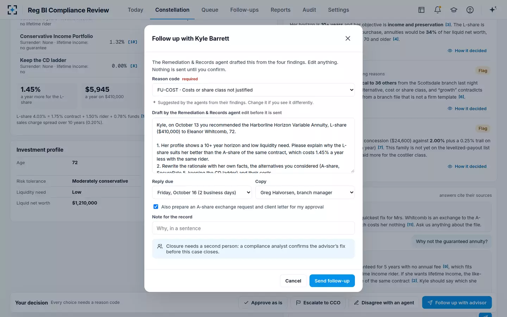The image size is (507, 317).
Task: Click the Moderately conservative risk tolerance value
Action: 100,181
